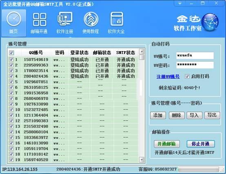The height and width of the screenshot is (174, 226).
Task: Uncheck row 9 account 1927633890
Action: pyautogui.click(x=11, y=104)
